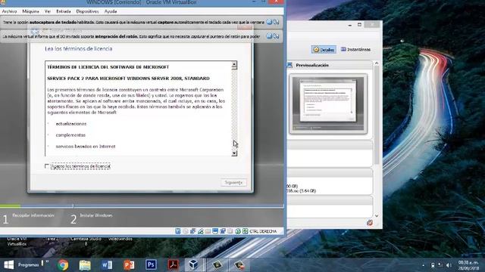Open Google Chrome from the taskbar
The image size is (485, 272).
63,265
